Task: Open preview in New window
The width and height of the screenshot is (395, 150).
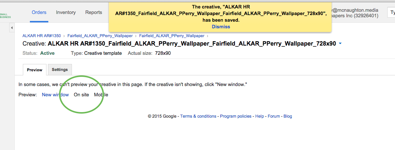Action: [x=55, y=94]
